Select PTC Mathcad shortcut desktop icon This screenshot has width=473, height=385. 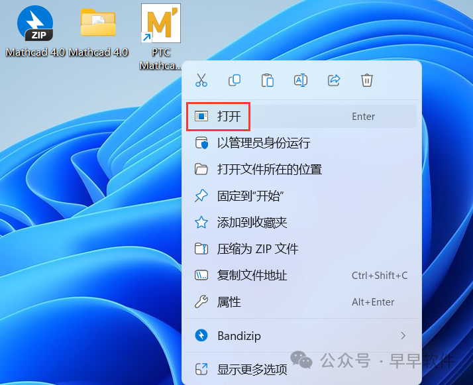(x=161, y=37)
